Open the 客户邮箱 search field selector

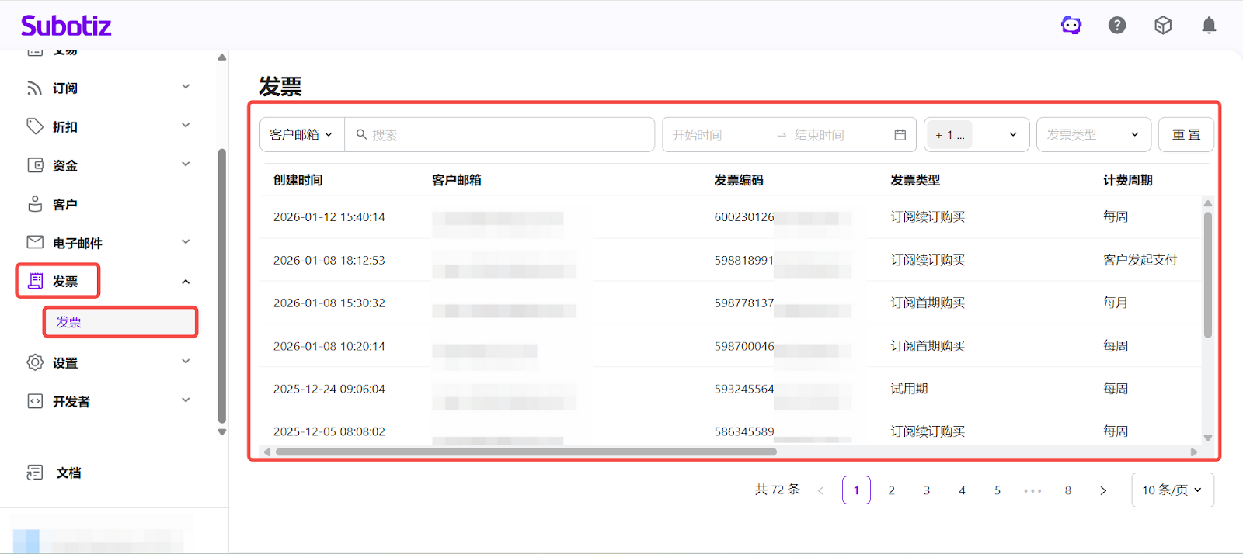coord(301,135)
